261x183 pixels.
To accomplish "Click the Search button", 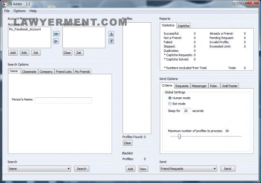I will click(82, 168).
